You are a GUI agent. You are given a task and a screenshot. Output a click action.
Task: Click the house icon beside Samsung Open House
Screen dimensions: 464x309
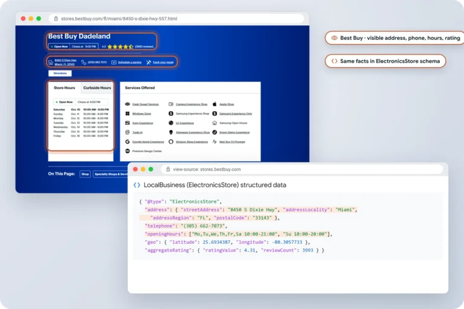[214, 123]
